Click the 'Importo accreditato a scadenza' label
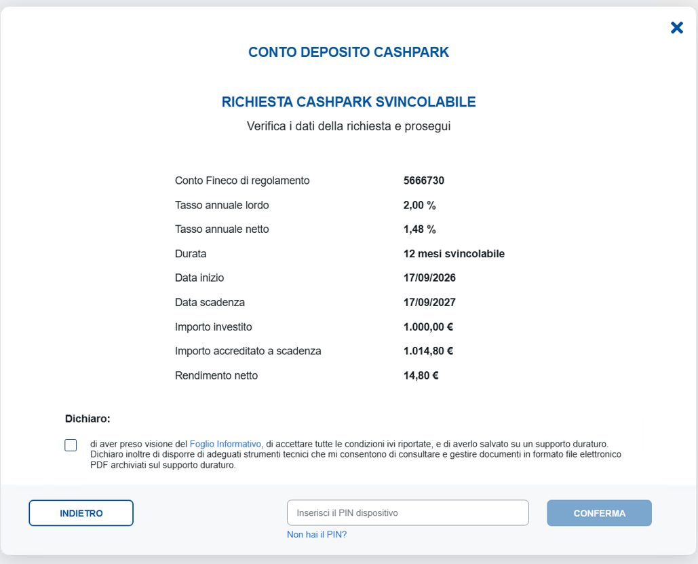The image size is (698, 564). tap(248, 351)
